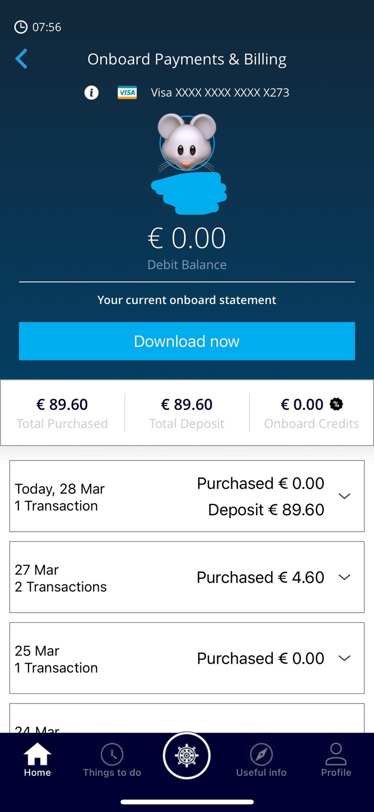Open the ship wheel center button
Screen dimensions: 374x812
pyautogui.click(x=187, y=755)
